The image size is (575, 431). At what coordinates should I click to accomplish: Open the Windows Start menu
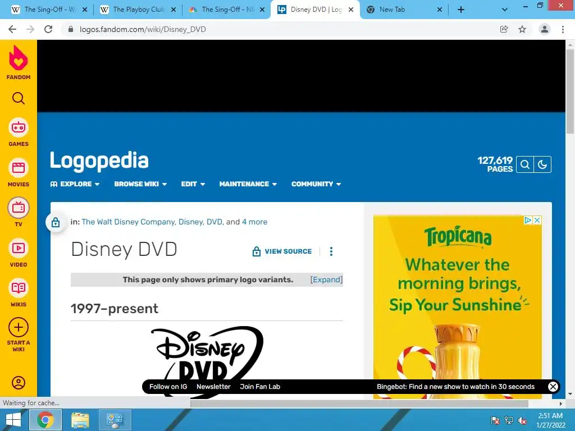(13, 420)
